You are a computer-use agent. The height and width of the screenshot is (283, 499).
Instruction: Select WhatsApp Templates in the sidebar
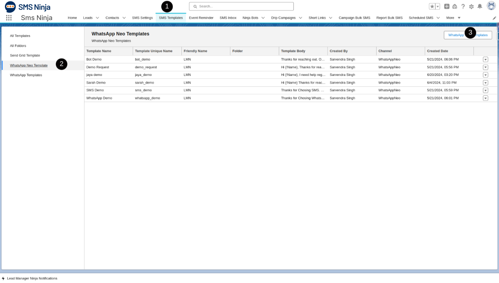click(x=26, y=75)
